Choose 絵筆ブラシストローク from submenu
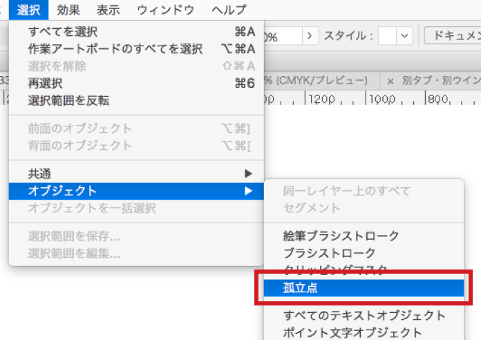The height and width of the screenshot is (340, 481). [x=341, y=236]
